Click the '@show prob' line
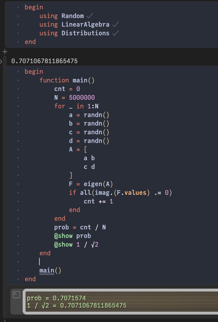218x322 pixels. point(73,236)
